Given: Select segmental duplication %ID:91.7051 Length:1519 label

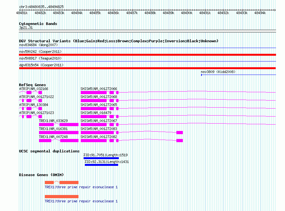Looking at the screenshot, I should tap(105, 155).
